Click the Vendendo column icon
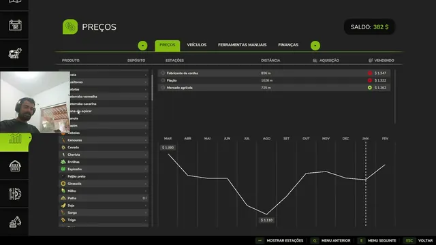The width and height of the screenshot is (436, 245). coord(371,61)
